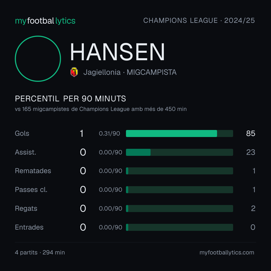Image resolution: width=271 pixels, height=271 pixels.
Task: Click the myfootballytics logo
Action: coord(45,21)
